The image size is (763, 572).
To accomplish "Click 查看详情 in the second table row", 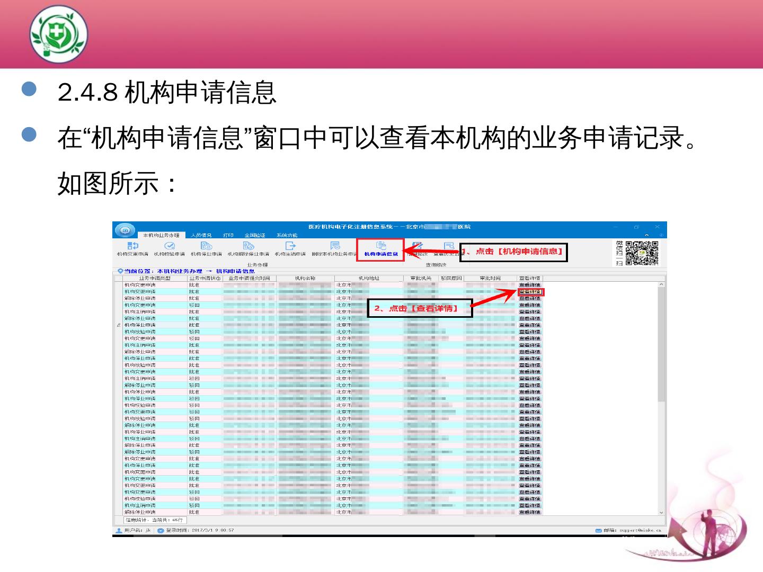I will point(529,292).
